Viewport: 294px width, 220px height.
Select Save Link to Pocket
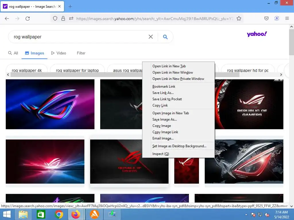[x=178, y=99]
